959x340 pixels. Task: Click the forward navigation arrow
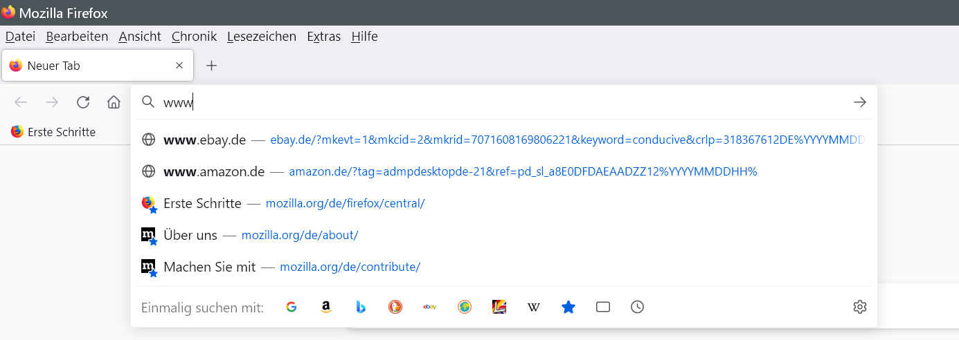[x=52, y=102]
